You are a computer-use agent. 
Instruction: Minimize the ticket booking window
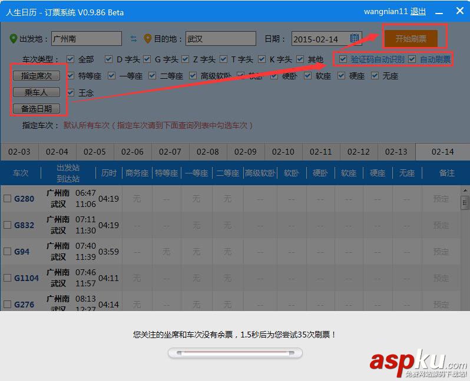(x=439, y=13)
